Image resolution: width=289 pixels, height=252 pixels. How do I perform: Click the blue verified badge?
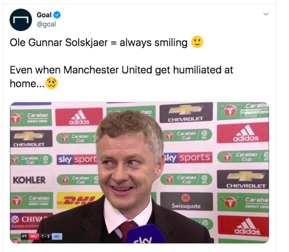click(x=57, y=15)
